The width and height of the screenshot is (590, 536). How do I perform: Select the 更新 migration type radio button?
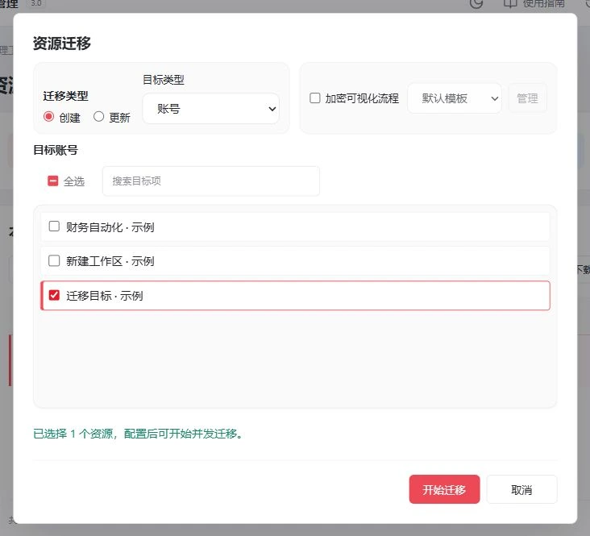pos(98,117)
